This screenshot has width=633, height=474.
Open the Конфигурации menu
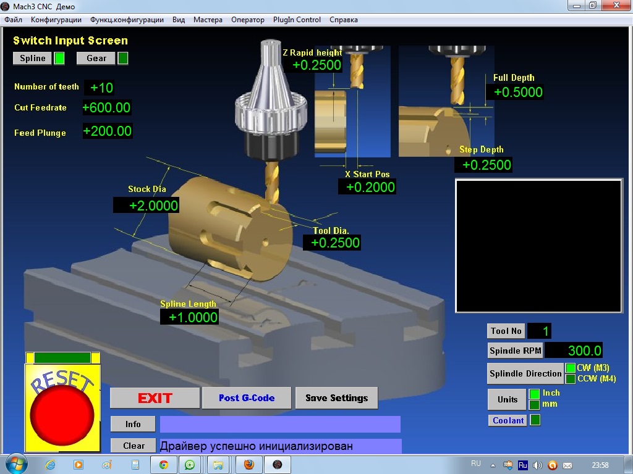tap(56, 20)
